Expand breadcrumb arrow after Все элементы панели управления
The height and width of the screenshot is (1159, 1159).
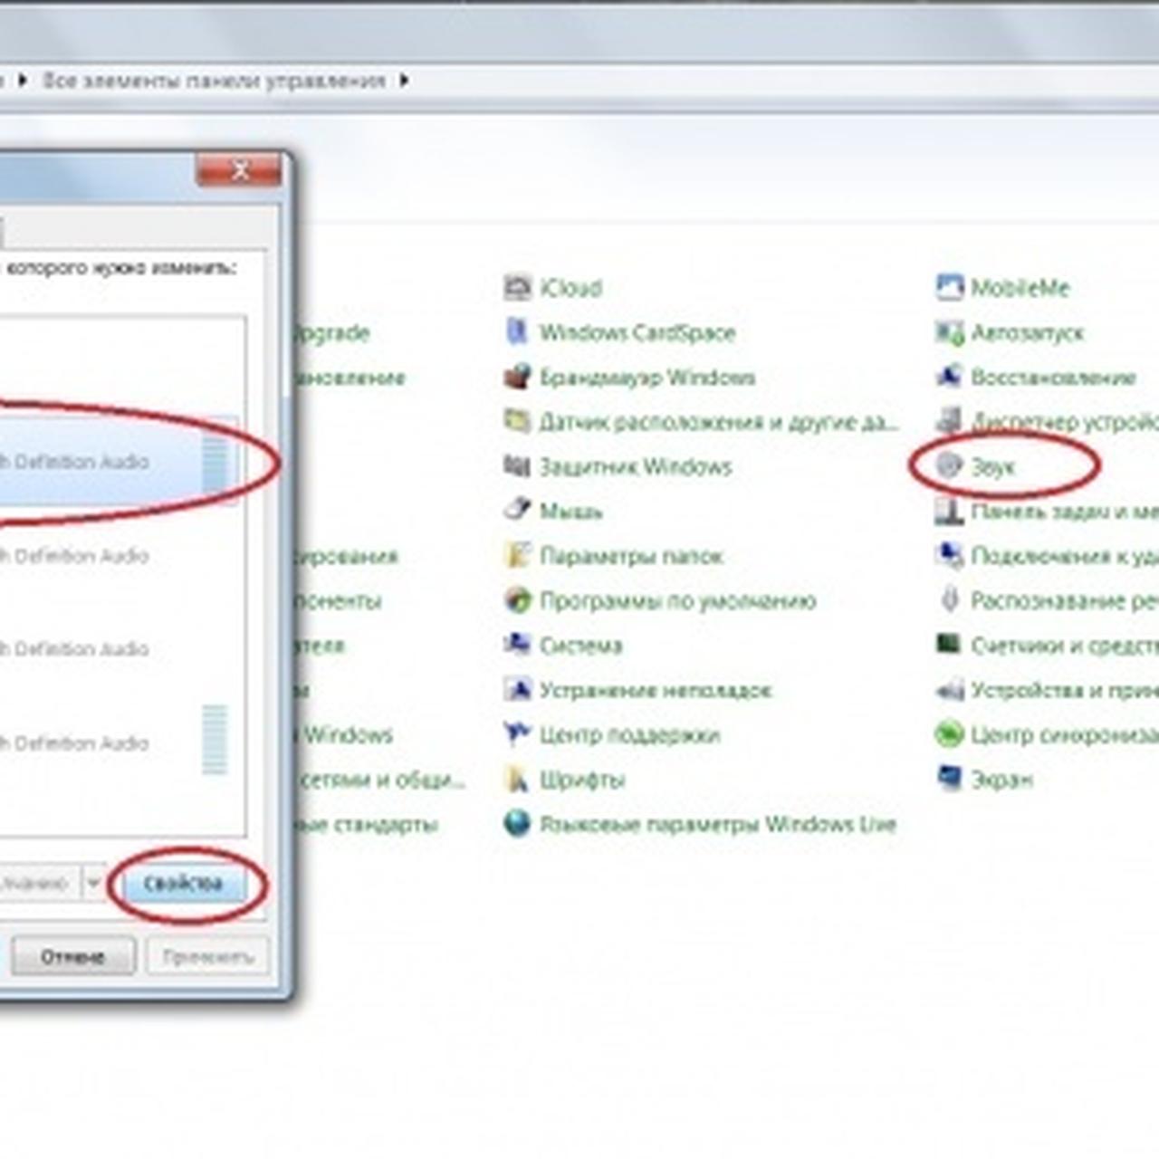[x=404, y=81]
